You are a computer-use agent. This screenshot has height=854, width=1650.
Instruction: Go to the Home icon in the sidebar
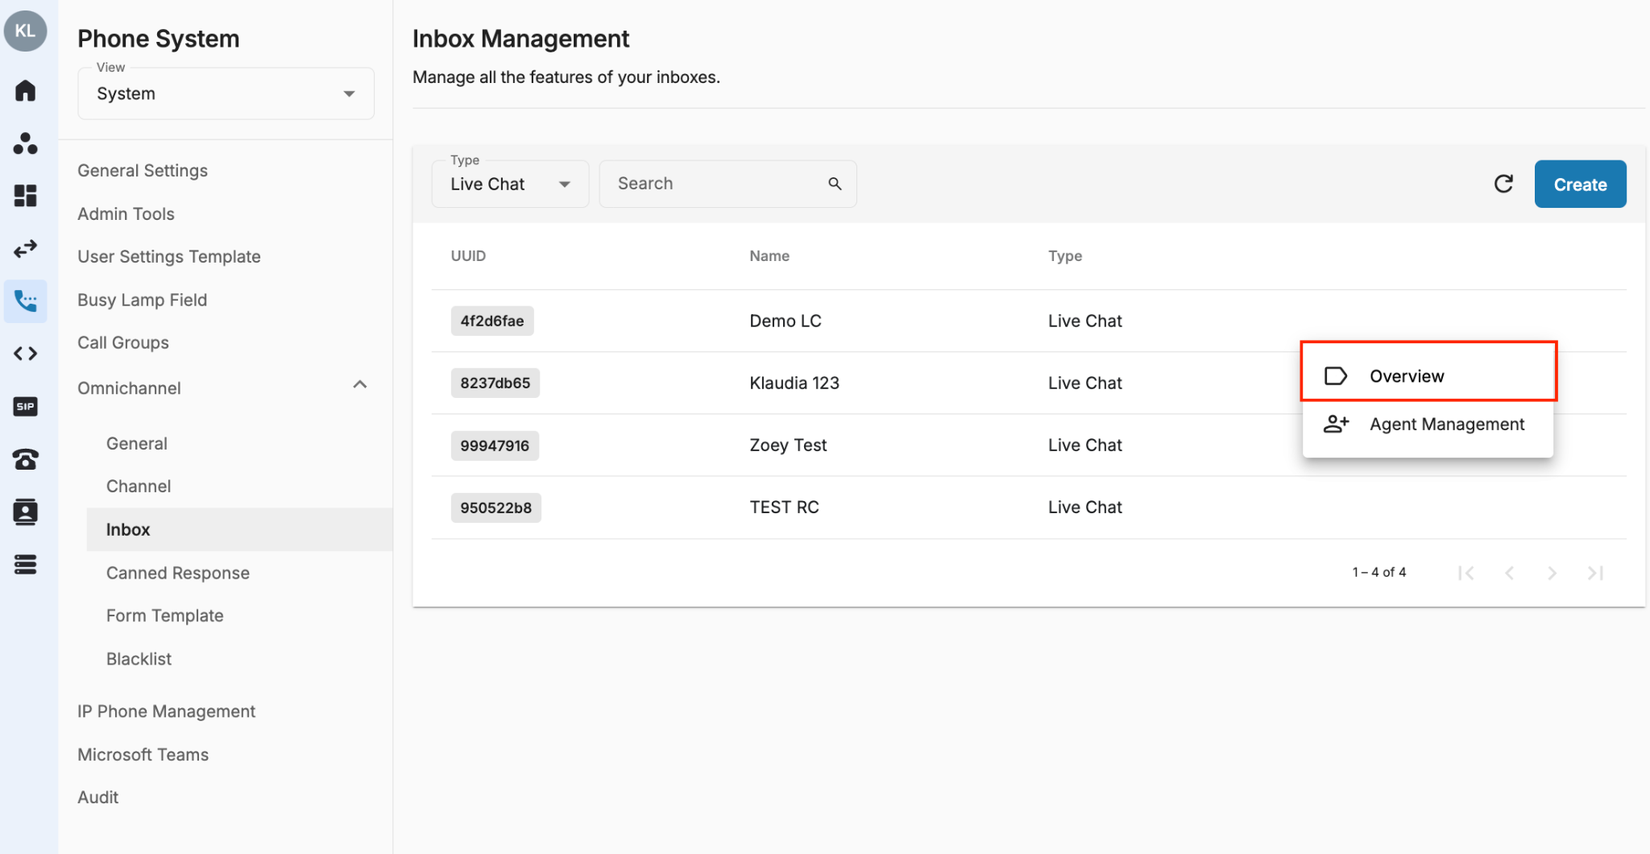[25, 90]
